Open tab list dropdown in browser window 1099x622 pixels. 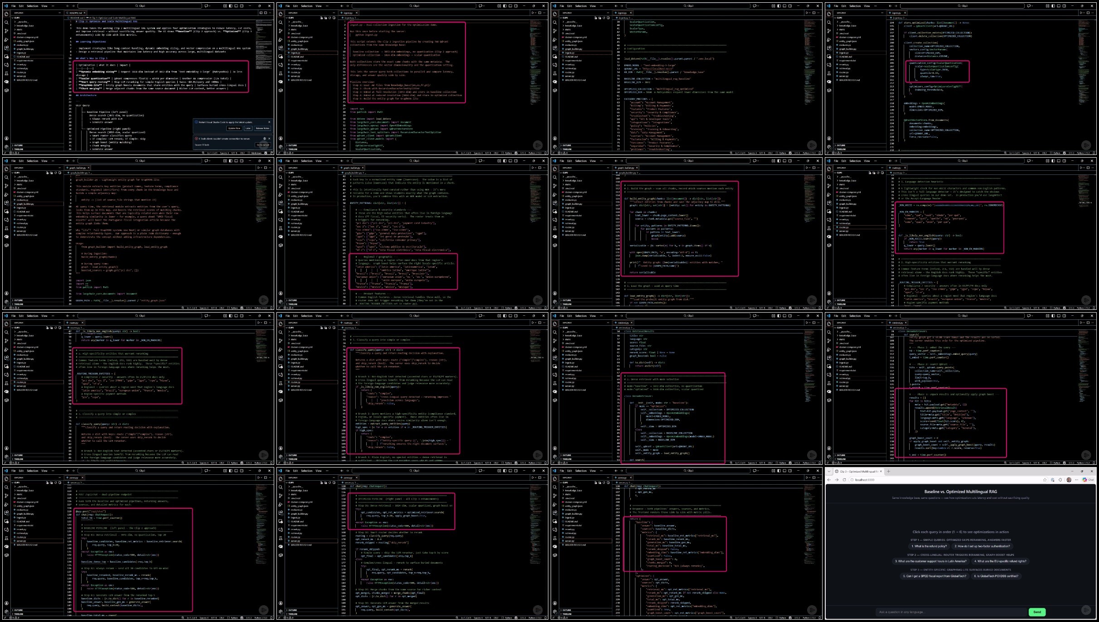(829, 471)
